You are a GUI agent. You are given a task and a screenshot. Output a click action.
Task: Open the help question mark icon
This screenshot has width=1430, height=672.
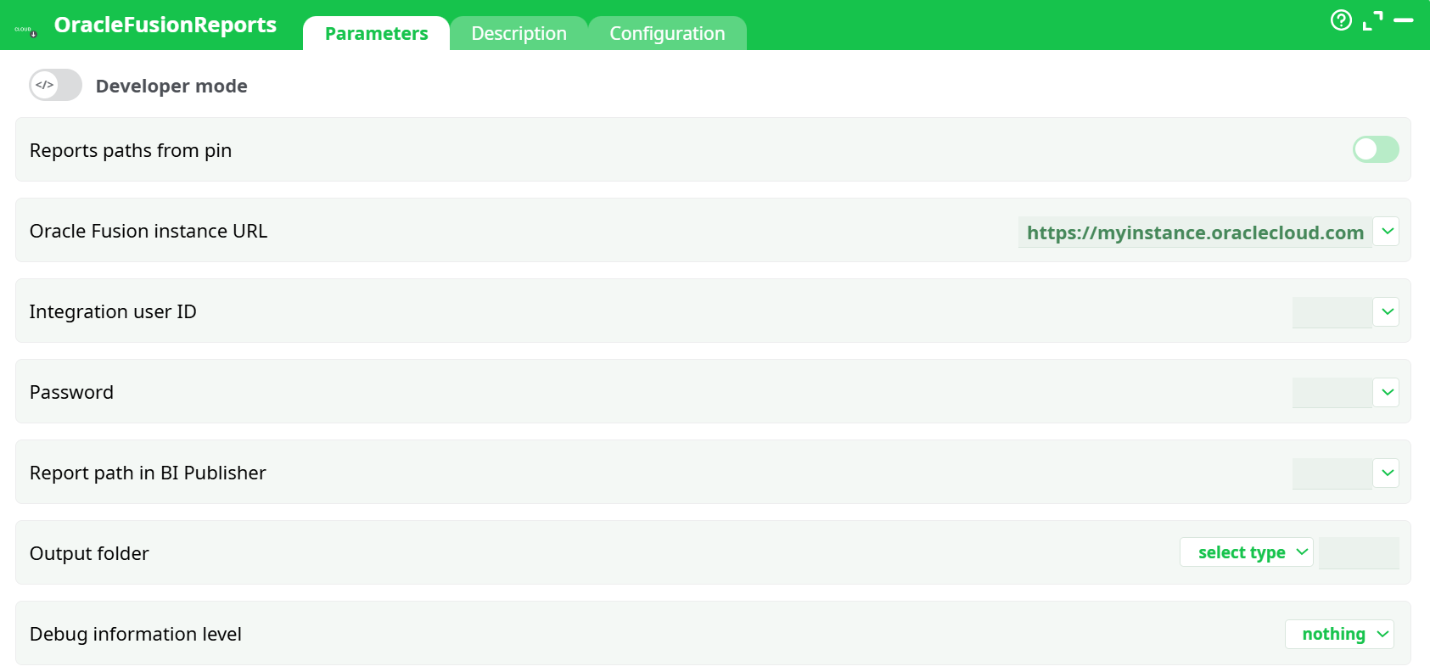[1341, 20]
